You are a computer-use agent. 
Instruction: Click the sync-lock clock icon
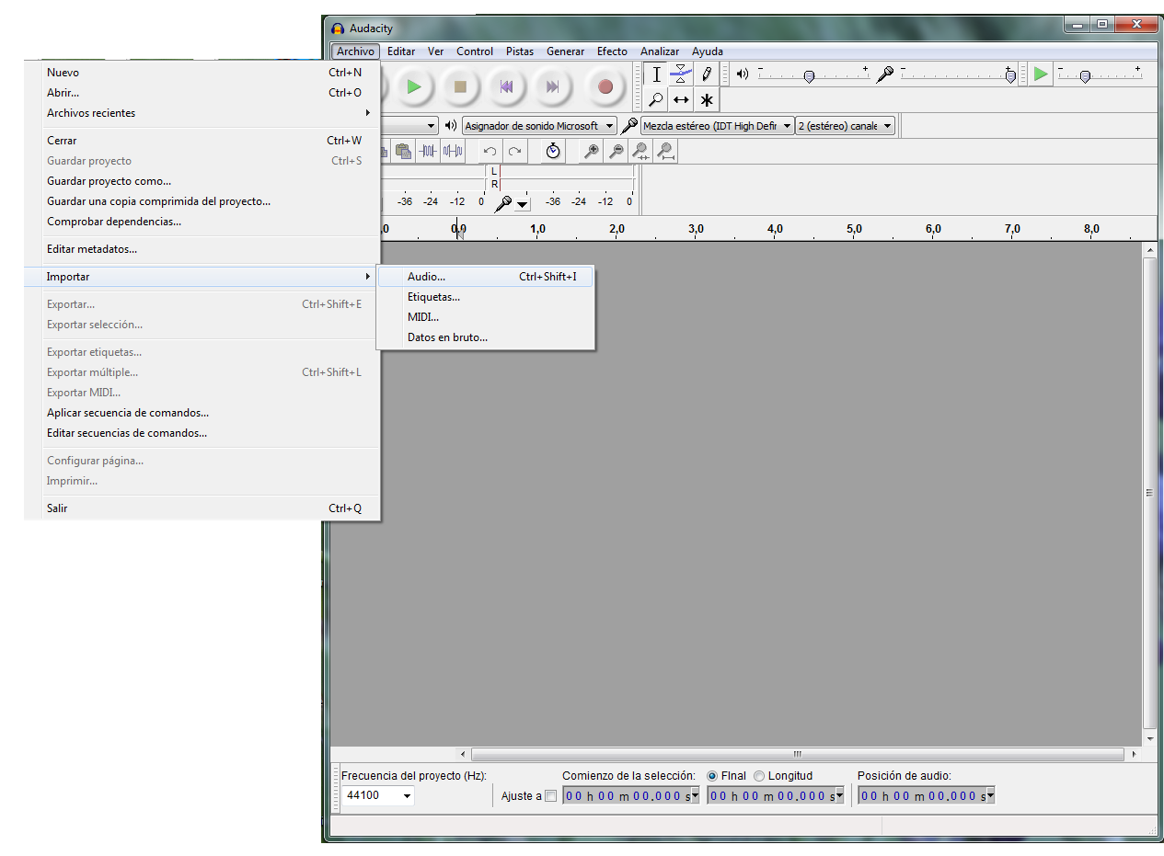point(553,151)
